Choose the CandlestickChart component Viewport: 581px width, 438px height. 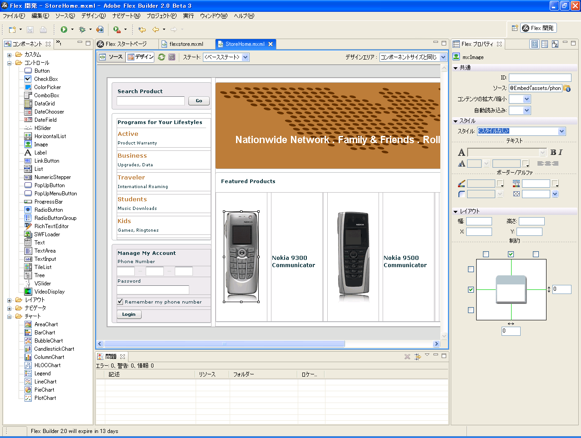click(x=54, y=349)
